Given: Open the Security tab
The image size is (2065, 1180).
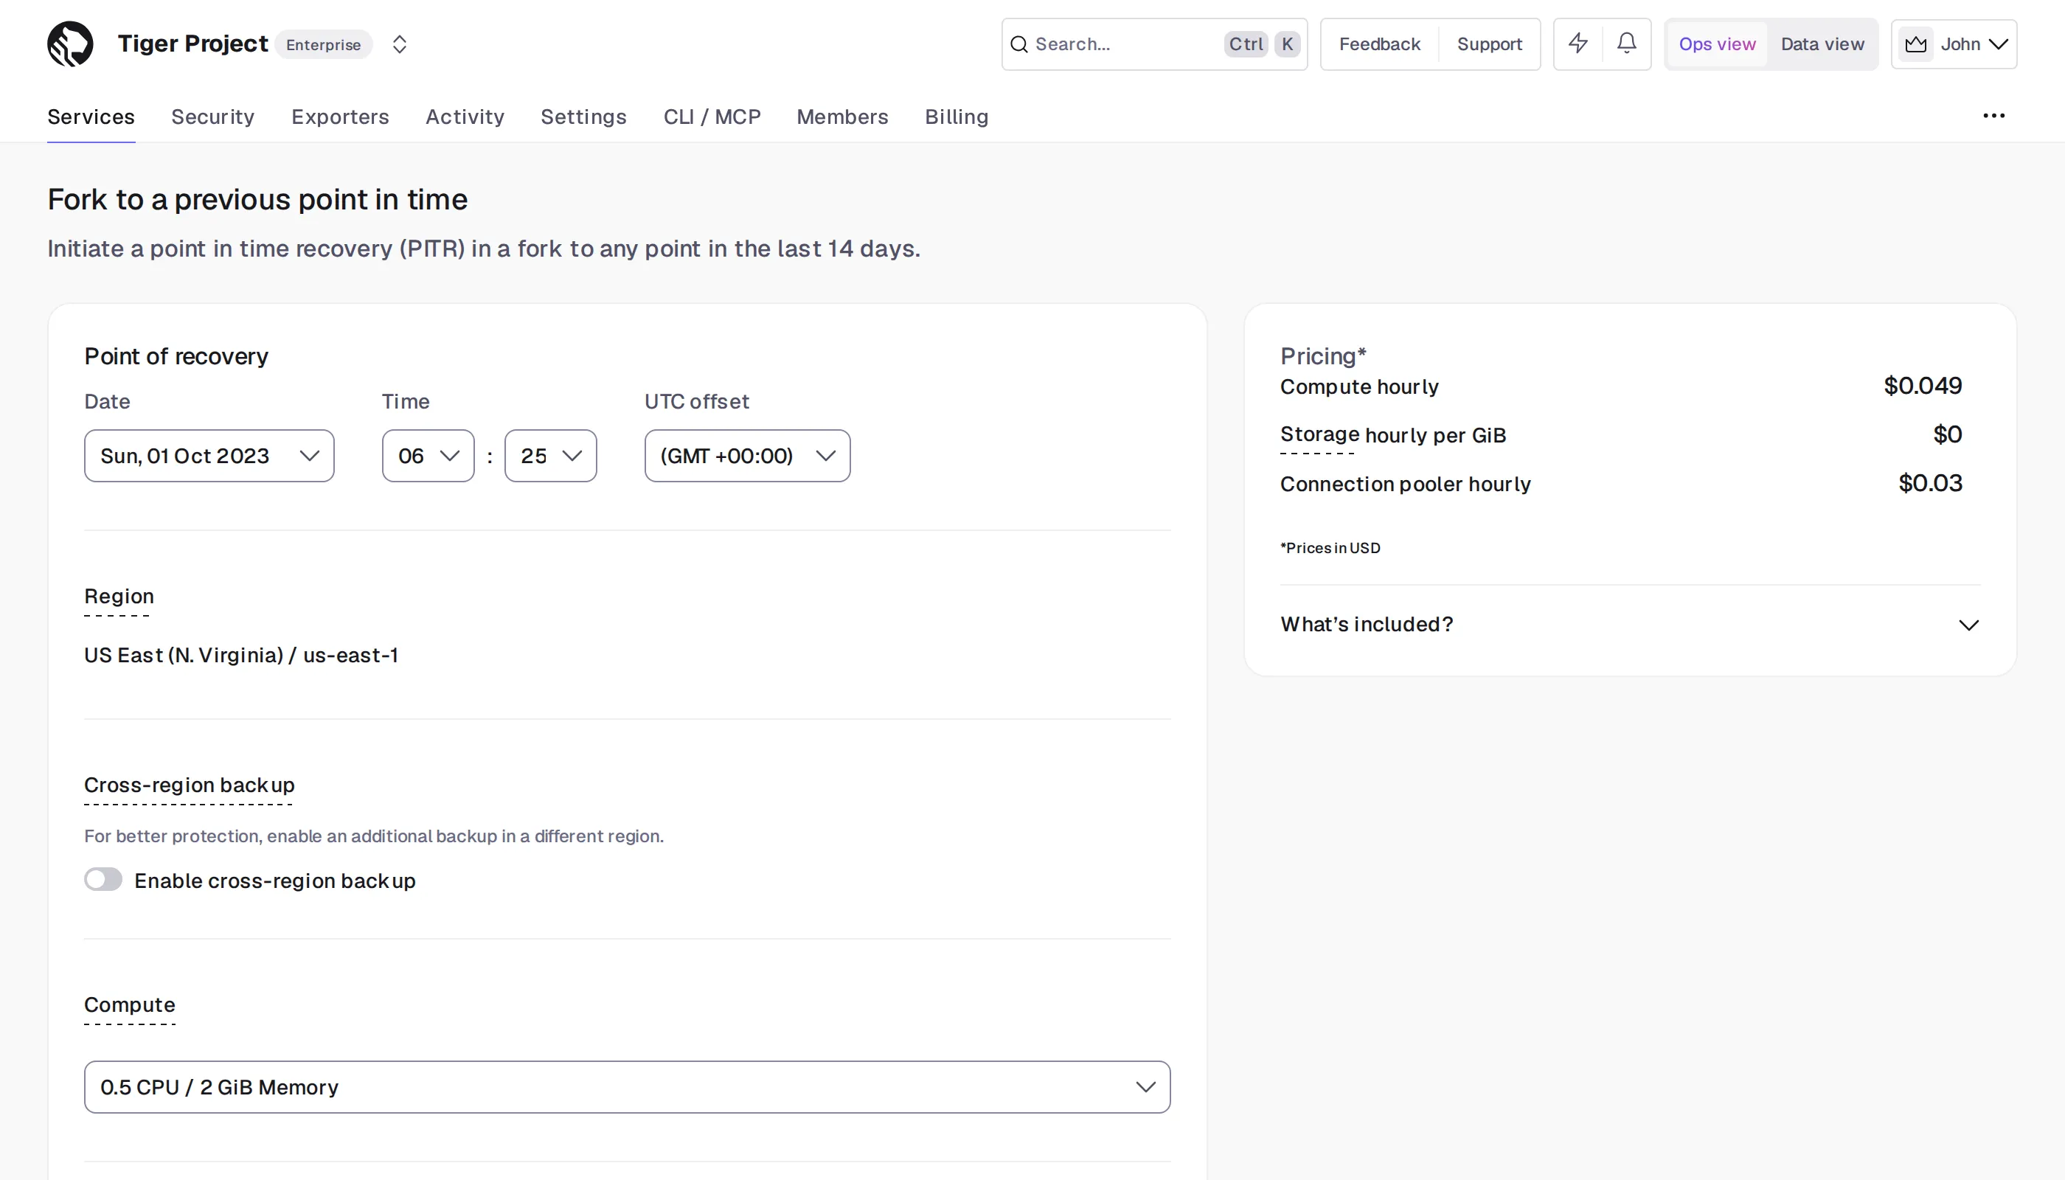Looking at the screenshot, I should (x=213, y=117).
